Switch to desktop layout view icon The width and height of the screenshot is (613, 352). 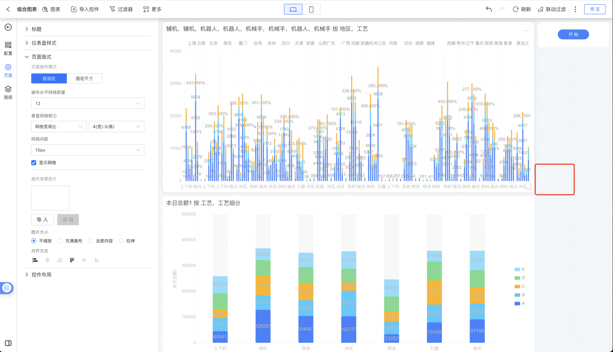click(x=293, y=9)
